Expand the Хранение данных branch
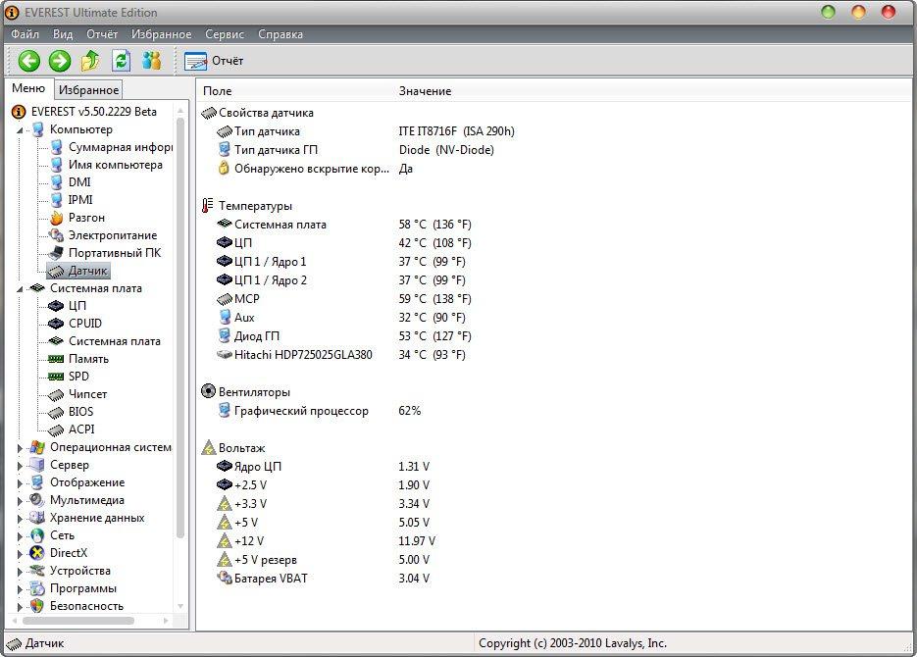This screenshot has width=917, height=657. [20, 519]
